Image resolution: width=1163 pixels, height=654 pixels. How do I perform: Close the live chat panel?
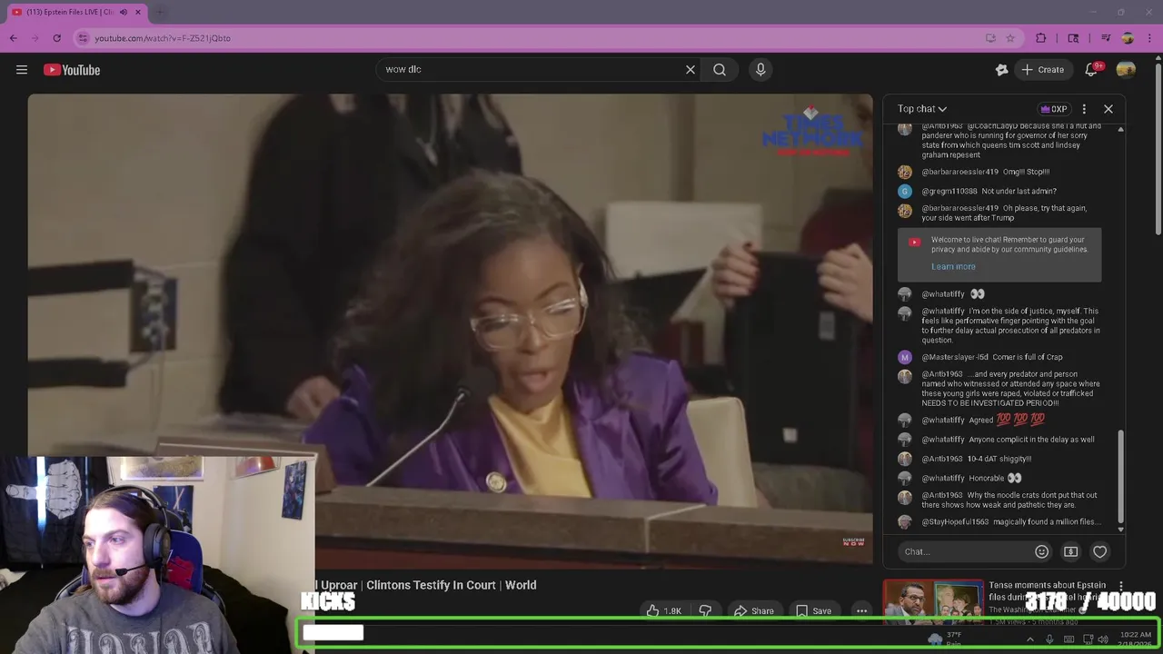tap(1108, 109)
